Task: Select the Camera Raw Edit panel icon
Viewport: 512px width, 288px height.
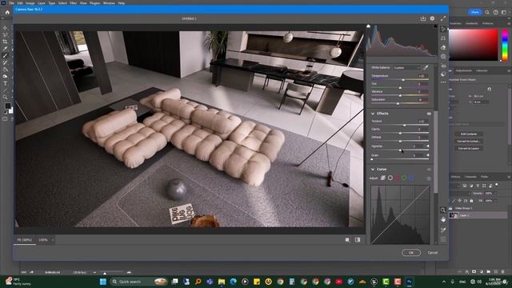Action: (443, 30)
